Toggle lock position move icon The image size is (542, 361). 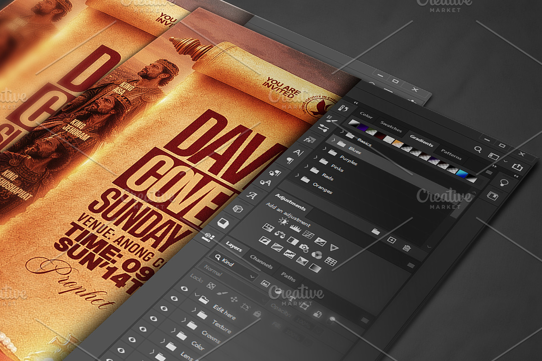234,299
